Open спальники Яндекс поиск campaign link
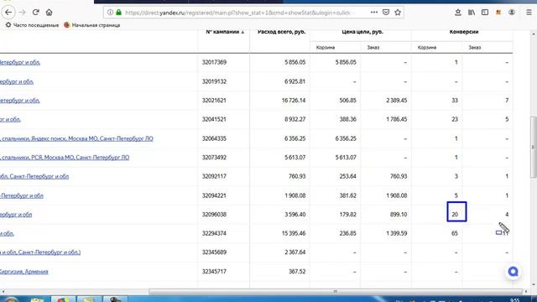 [76, 138]
